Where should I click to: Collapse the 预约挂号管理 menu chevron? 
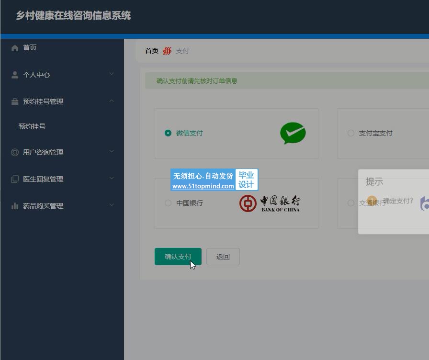[x=112, y=101]
